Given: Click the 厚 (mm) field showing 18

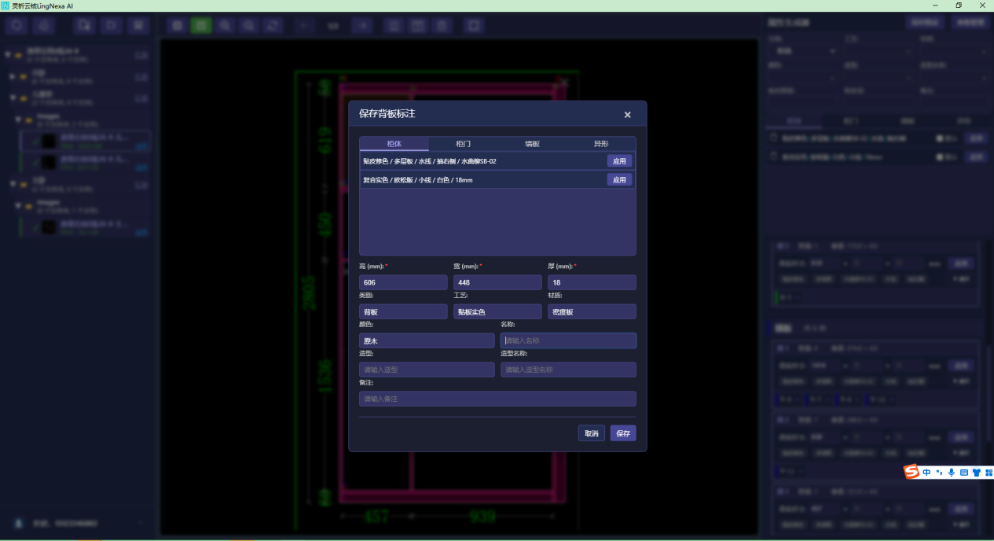Looking at the screenshot, I should [x=592, y=282].
